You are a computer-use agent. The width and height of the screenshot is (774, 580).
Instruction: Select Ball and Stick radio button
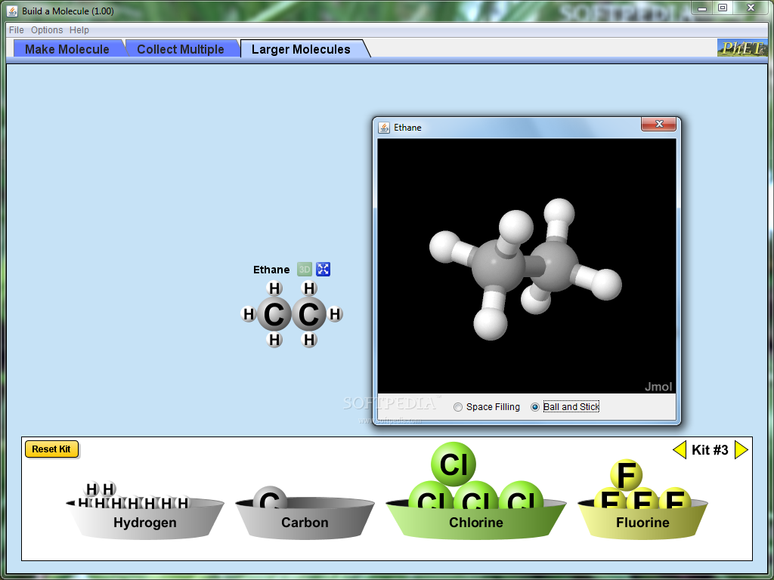click(x=535, y=407)
